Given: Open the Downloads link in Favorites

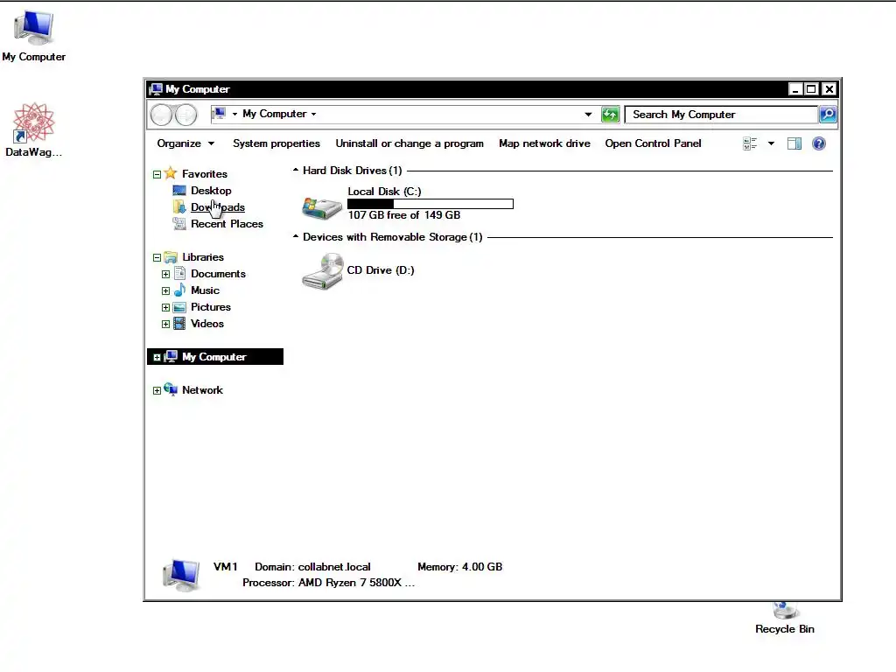Looking at the screenshot, I should [218, 206].
